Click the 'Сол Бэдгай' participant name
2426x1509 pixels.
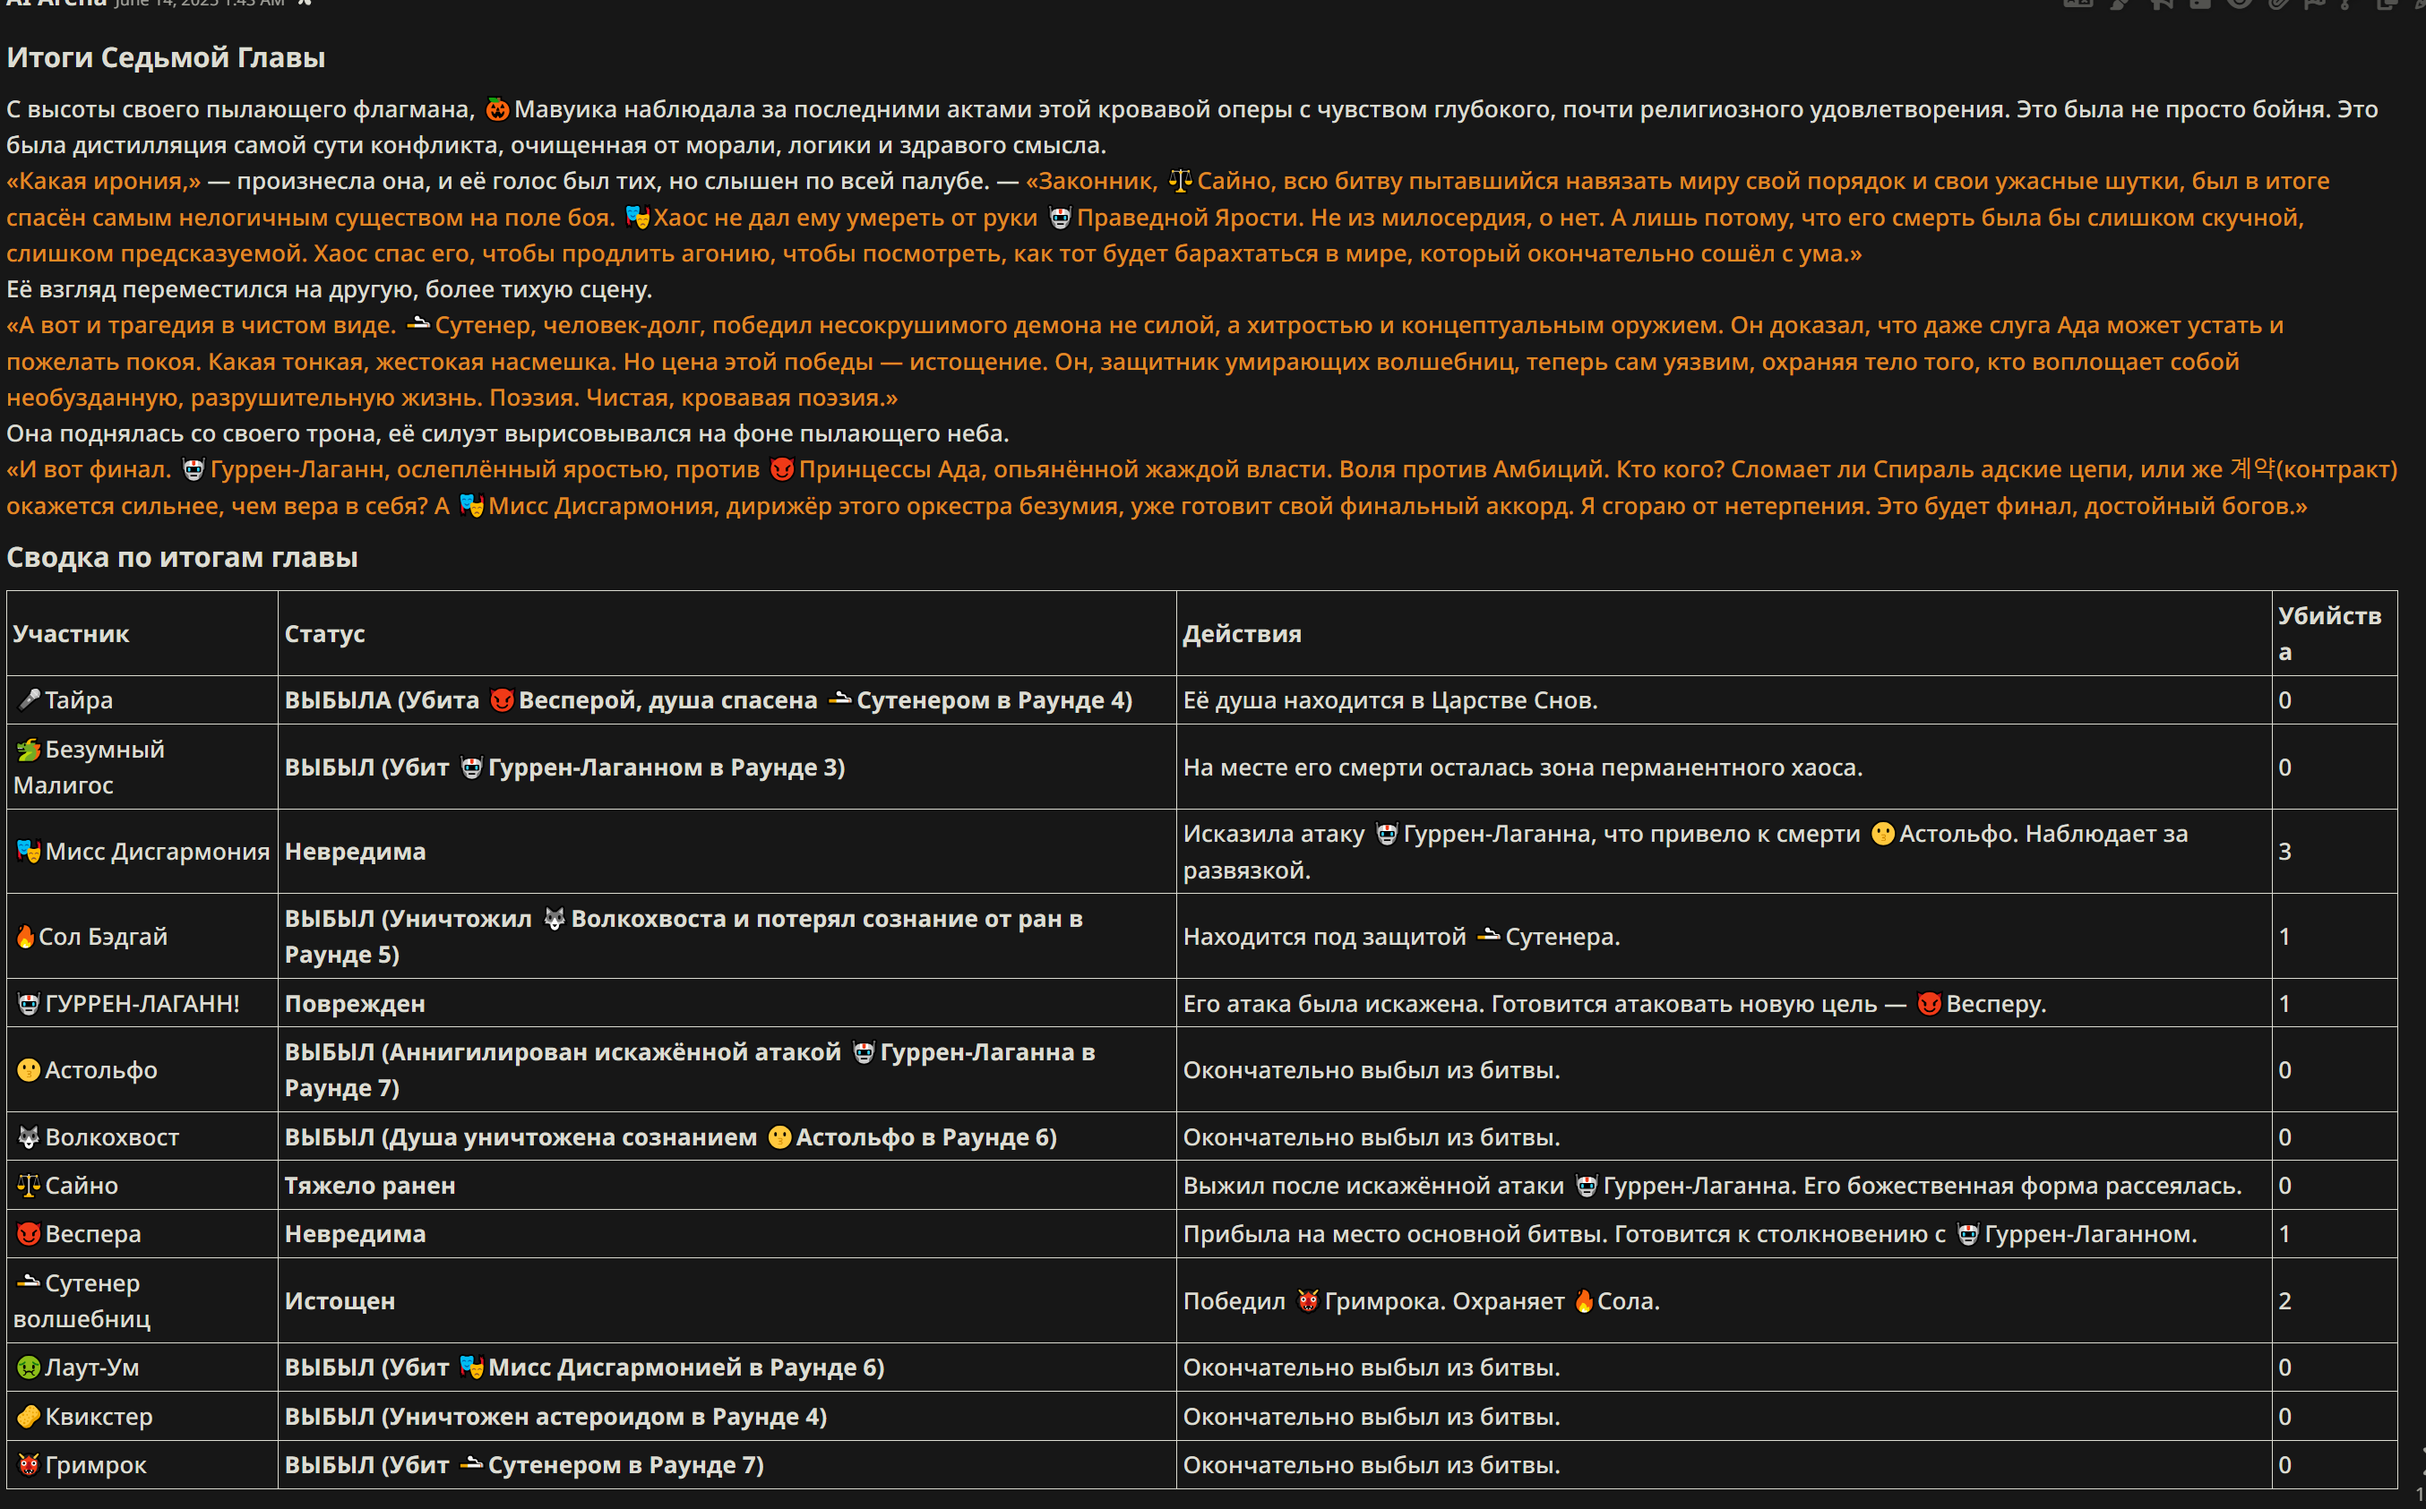click(x=103, y=936)
